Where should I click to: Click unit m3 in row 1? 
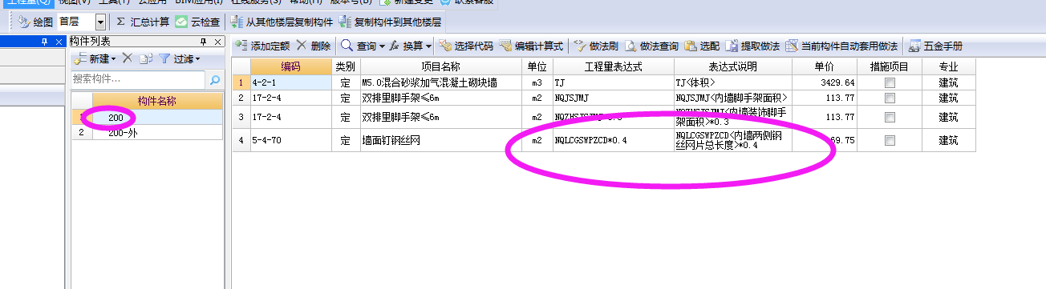[537, 82]
